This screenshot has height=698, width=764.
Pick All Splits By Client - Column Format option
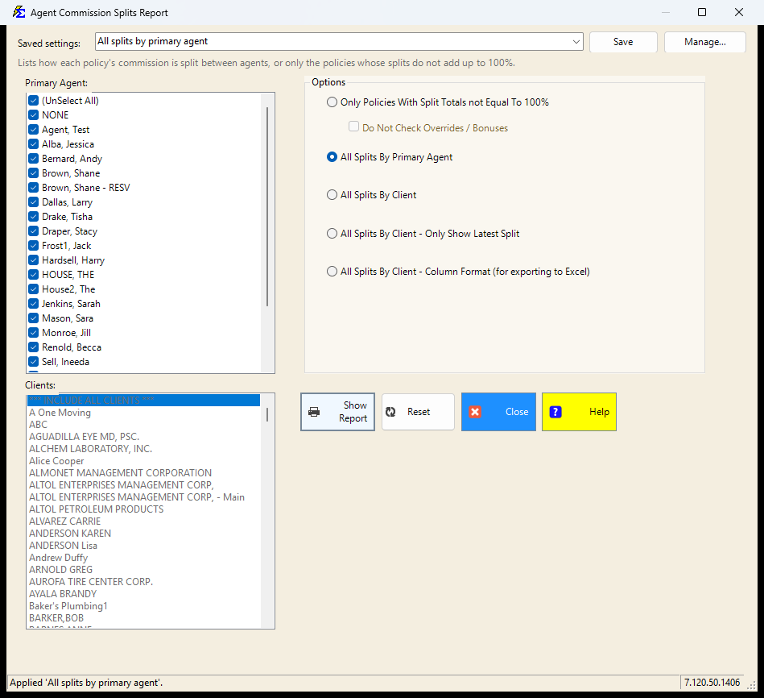tap(332, 272)
